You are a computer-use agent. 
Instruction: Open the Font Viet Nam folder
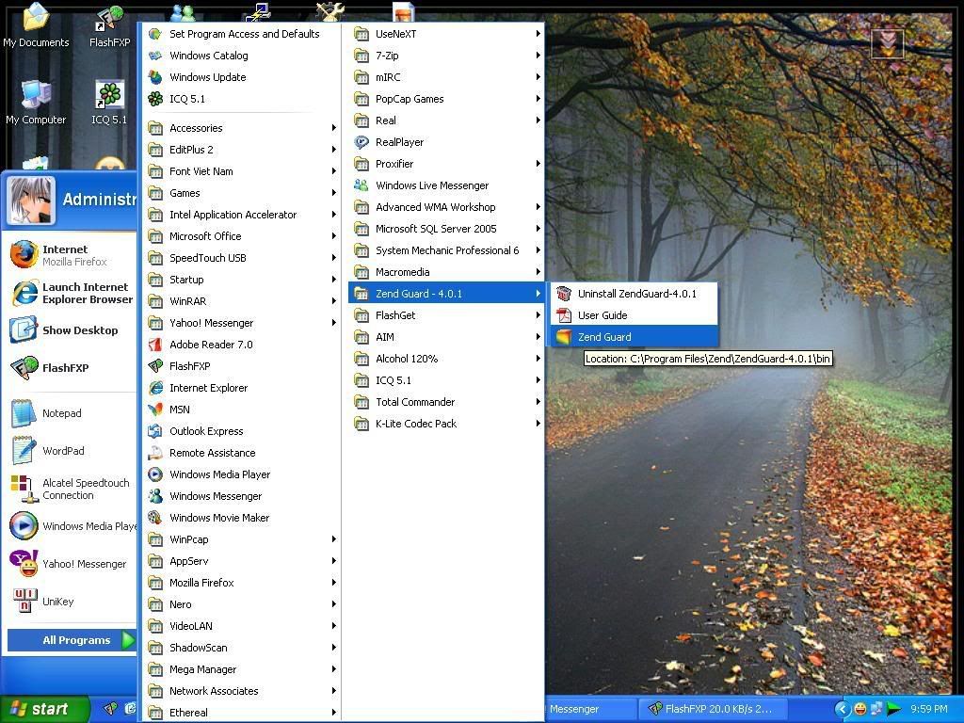coord(242,171)
